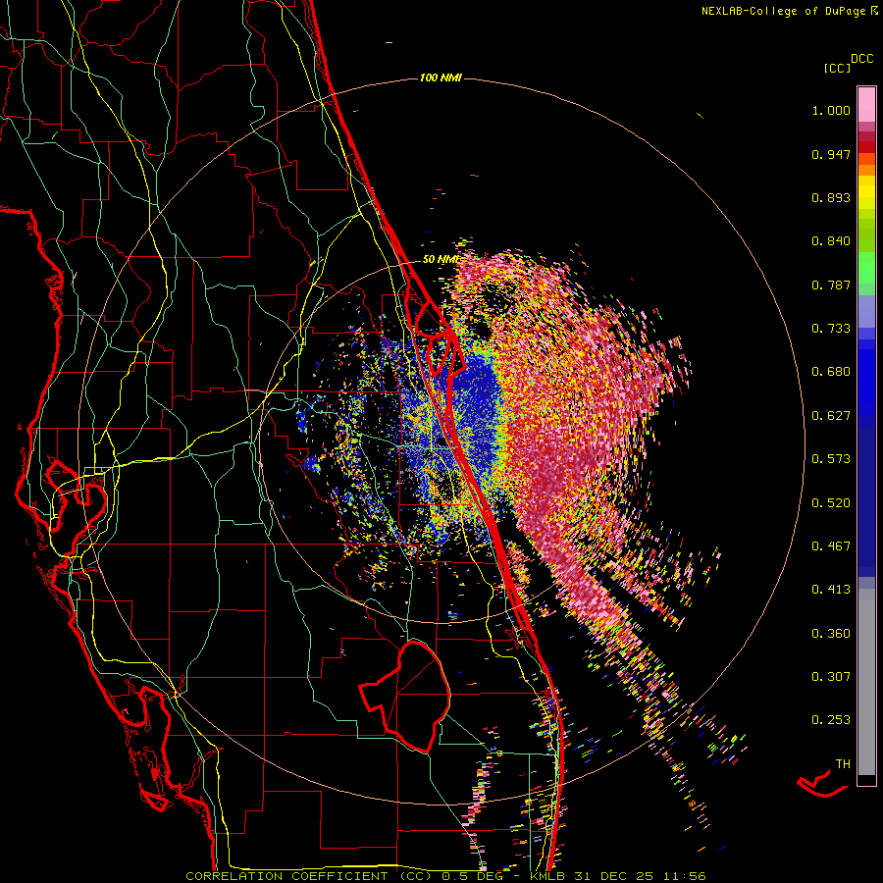Click the 1.000 value on the color scale
Screen dimensions: 883x883
(831, 110)
